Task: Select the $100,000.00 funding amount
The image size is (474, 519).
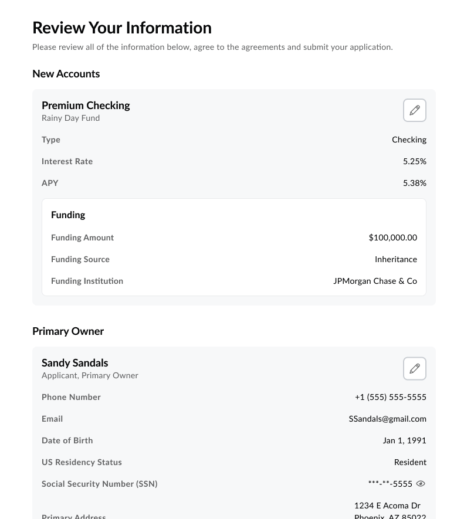Action: click(x=392, y=238)
